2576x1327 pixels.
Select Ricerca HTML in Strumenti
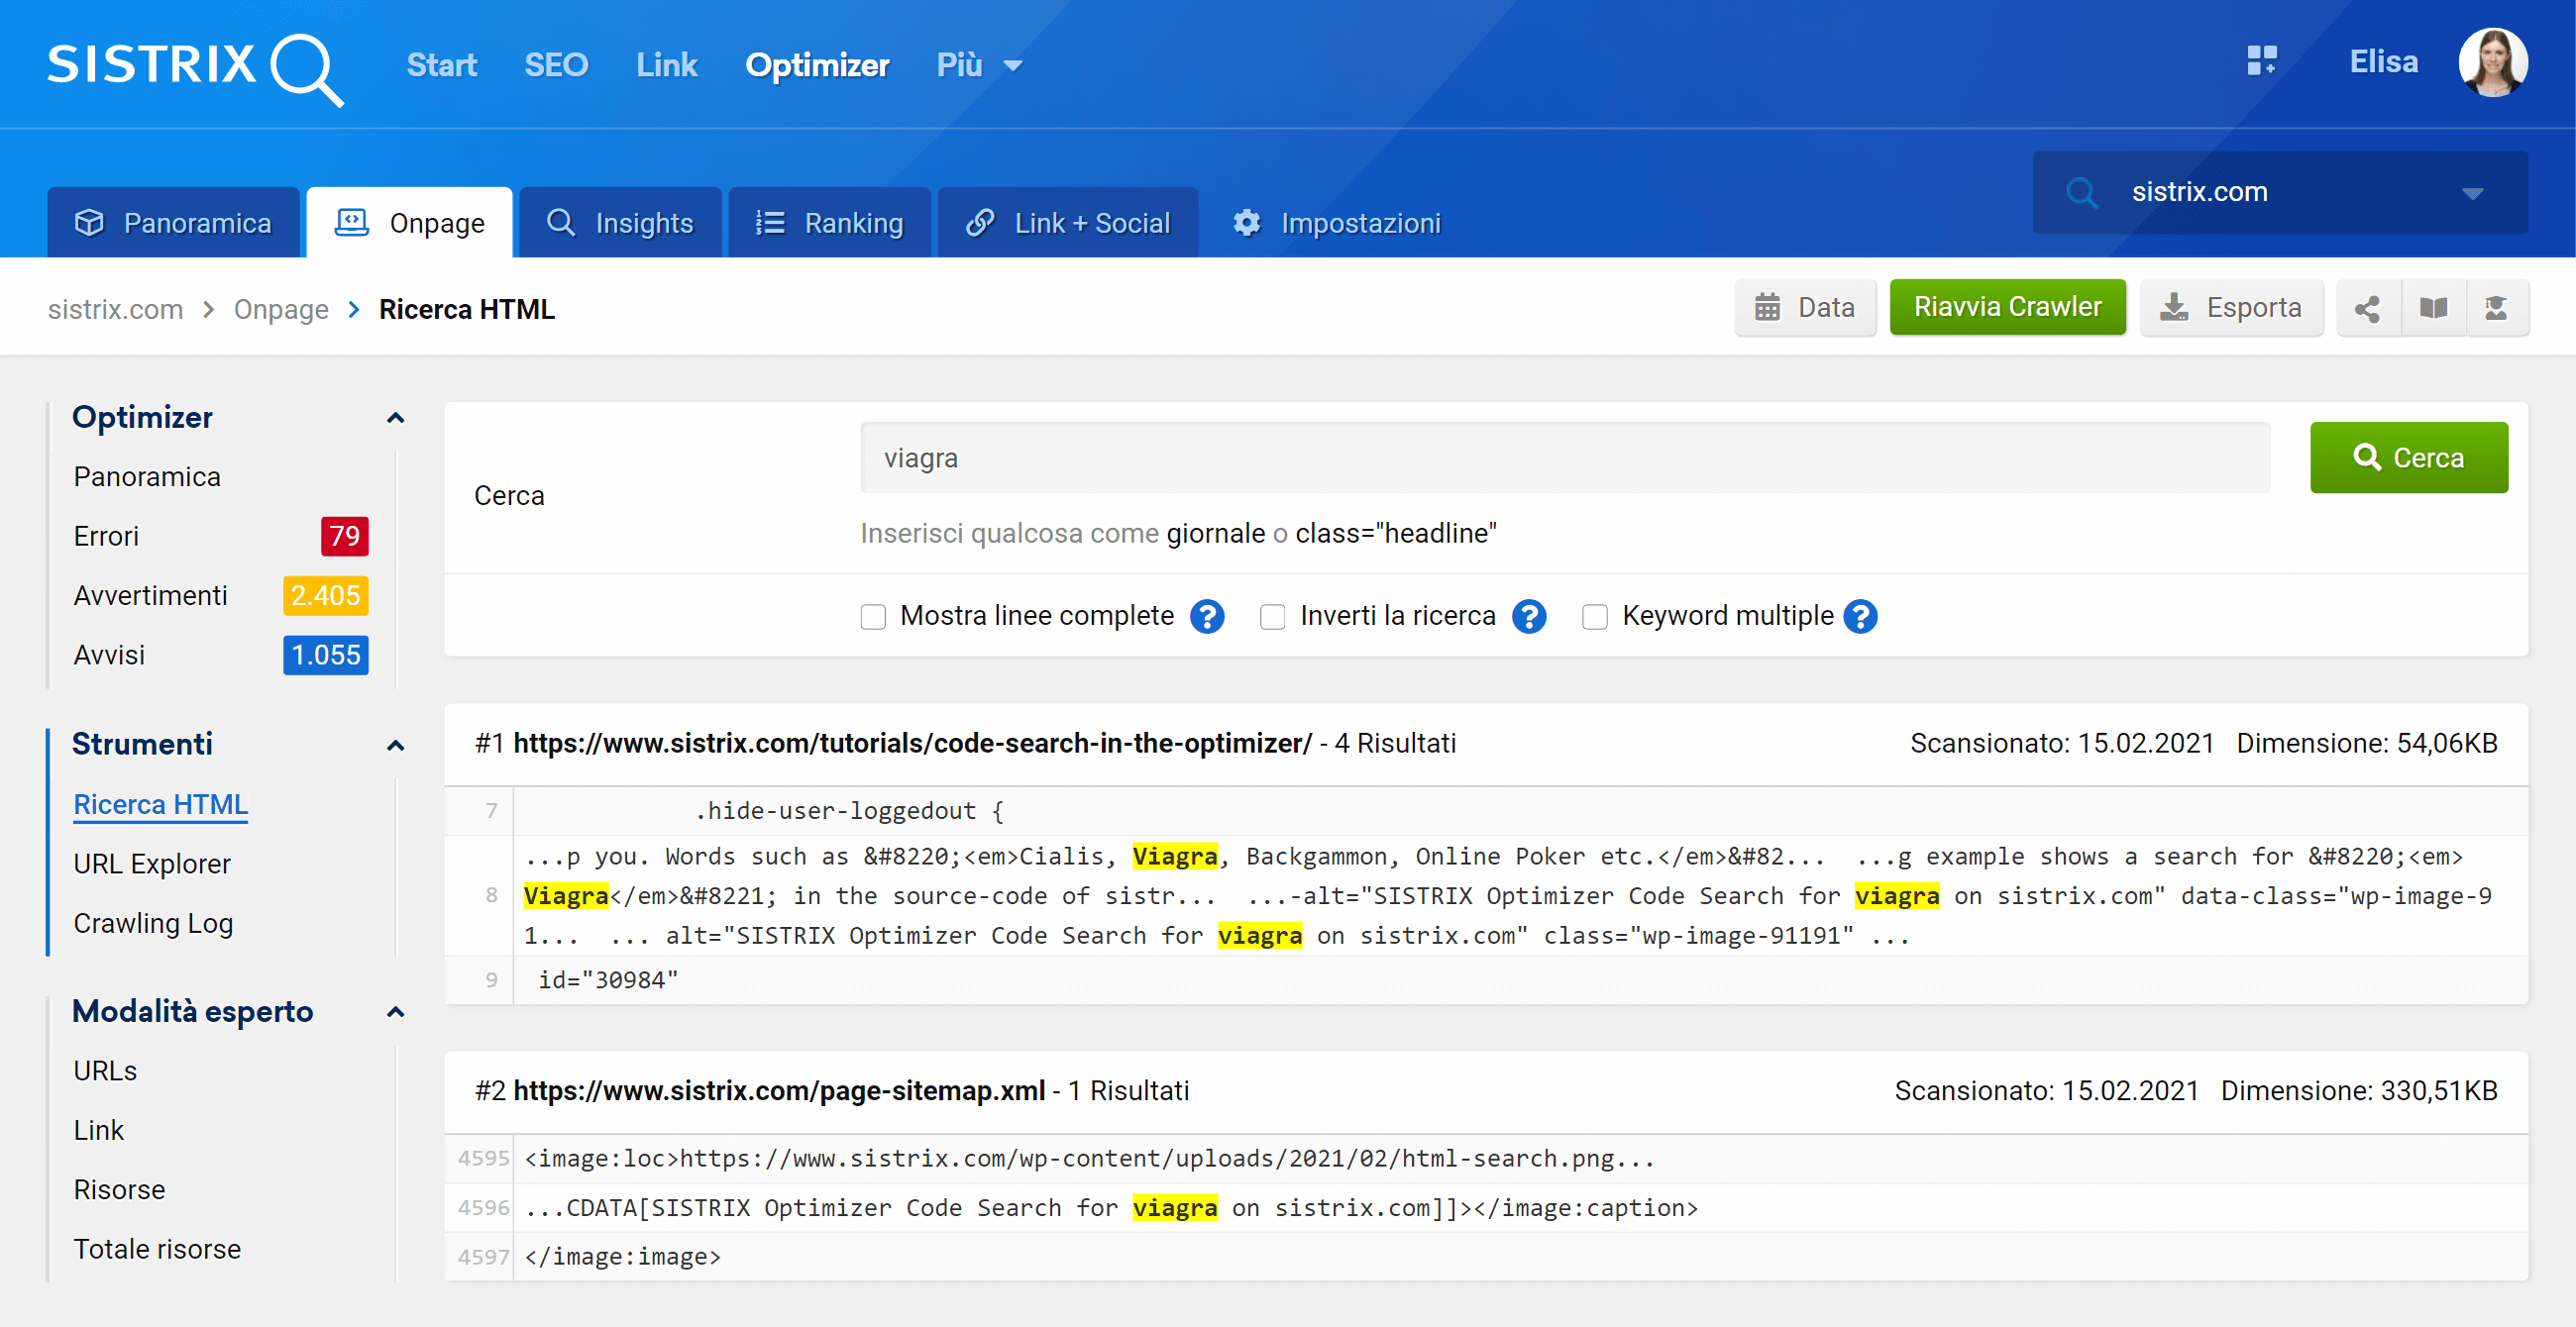[x=160, y=805]
